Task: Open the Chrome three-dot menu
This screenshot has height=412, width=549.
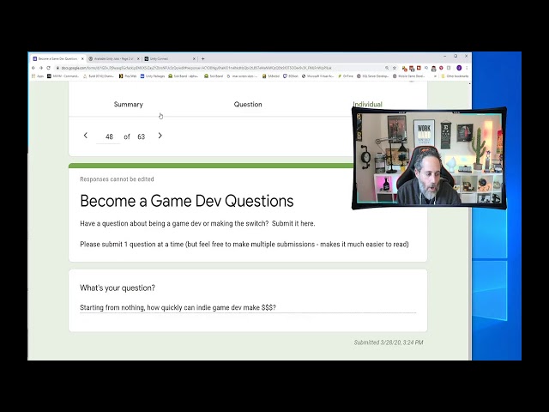Action: pos(467,68)
